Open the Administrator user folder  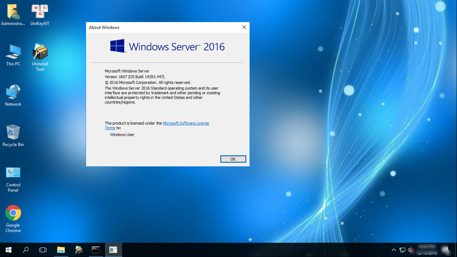click(13, 11)
